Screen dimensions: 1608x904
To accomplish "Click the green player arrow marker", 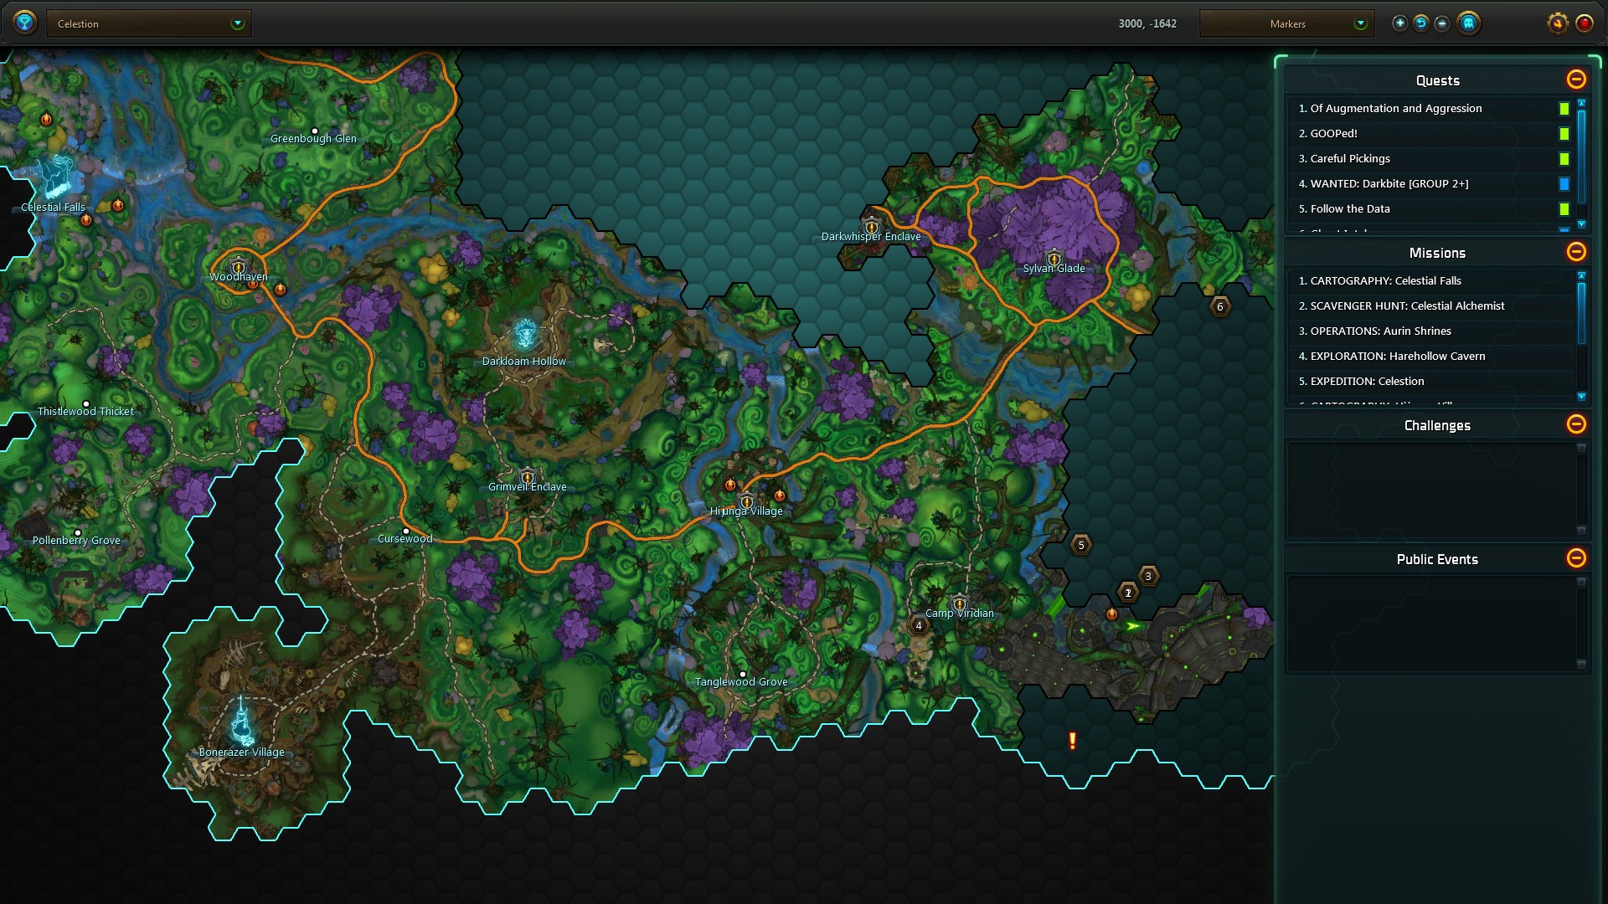I will 1133,626.
